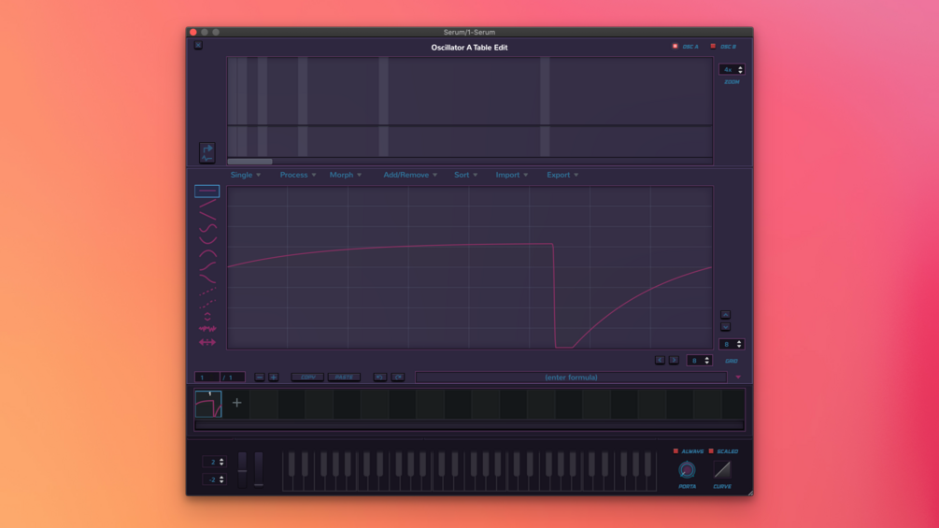This screenshot has height=528, width=939.
Task: Open the Single dropdown menu
Action: point(246,175)
